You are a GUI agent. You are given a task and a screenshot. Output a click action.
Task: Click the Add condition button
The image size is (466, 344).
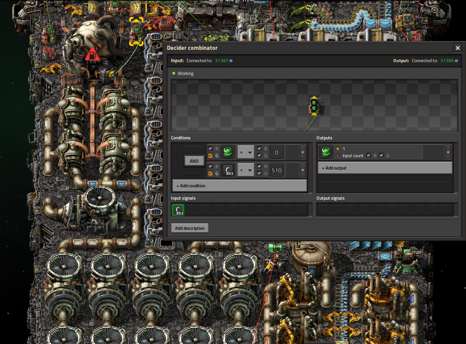click(x=240, y=186)
